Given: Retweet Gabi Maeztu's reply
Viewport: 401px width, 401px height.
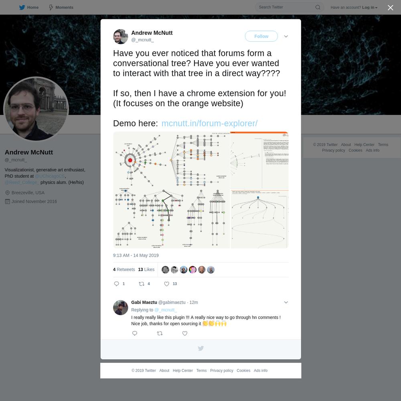Looking at the screenshot, I should click(160, 333).
